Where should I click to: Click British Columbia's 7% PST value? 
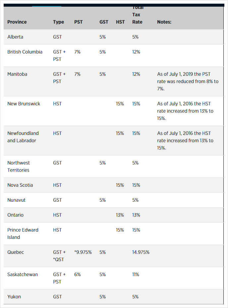[77, 52]
